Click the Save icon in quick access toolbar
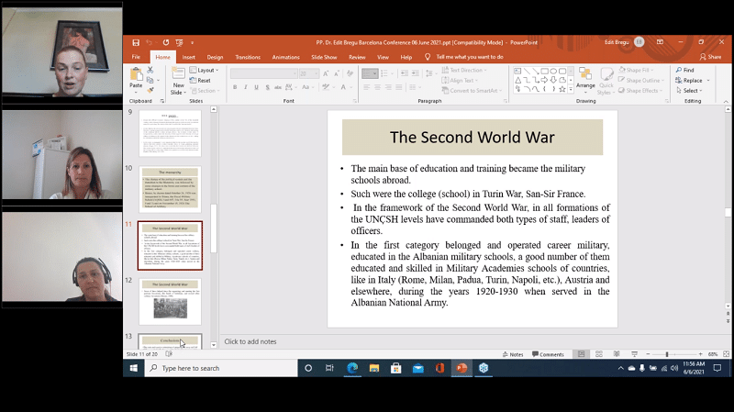This screenshot has height=412, width=734. point(136,42)
